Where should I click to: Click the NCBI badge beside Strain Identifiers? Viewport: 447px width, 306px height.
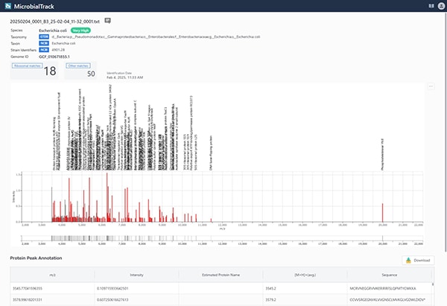44,49
